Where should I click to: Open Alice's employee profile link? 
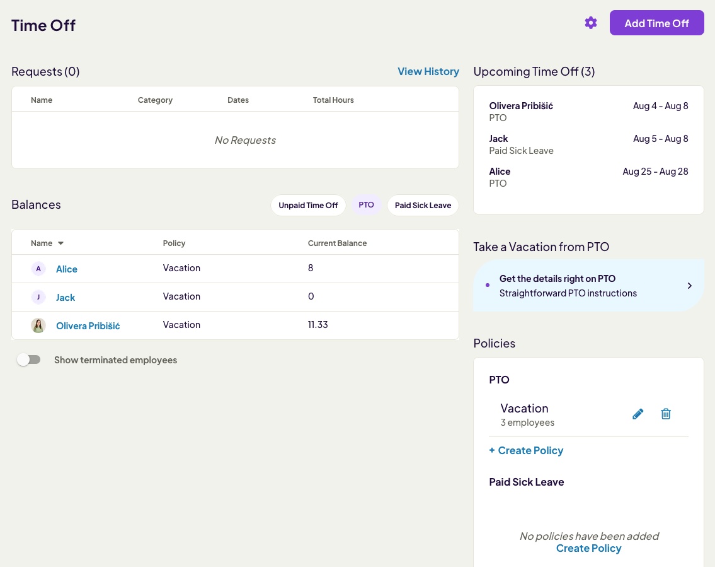[x=67, y=269]
